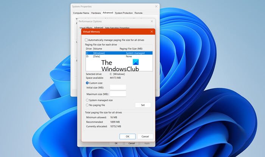Select drive C: [Windows] row
The image size is (265, 157).
click(119, 53)
